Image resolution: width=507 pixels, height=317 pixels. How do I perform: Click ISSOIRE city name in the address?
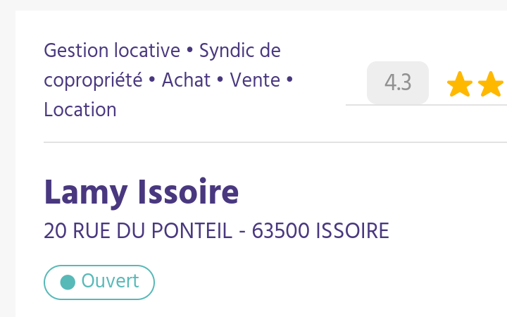[x=352, y=231]
